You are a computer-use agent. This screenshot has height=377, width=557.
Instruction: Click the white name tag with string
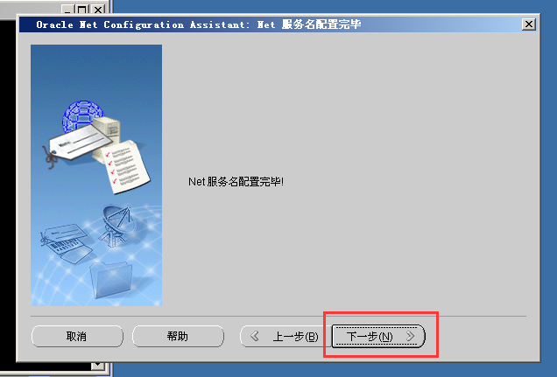(76, 145)
